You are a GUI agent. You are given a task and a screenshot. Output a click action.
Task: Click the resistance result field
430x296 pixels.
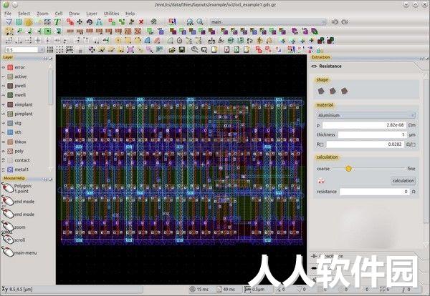(x=374, y=192)
